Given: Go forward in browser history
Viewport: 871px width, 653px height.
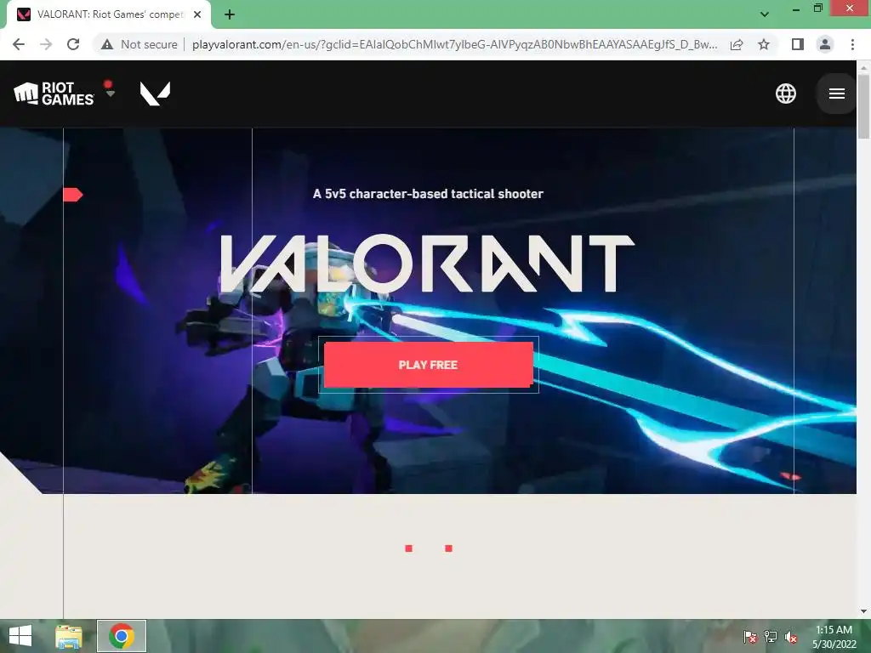Looking at the screenshot, I should coord(46,44).
